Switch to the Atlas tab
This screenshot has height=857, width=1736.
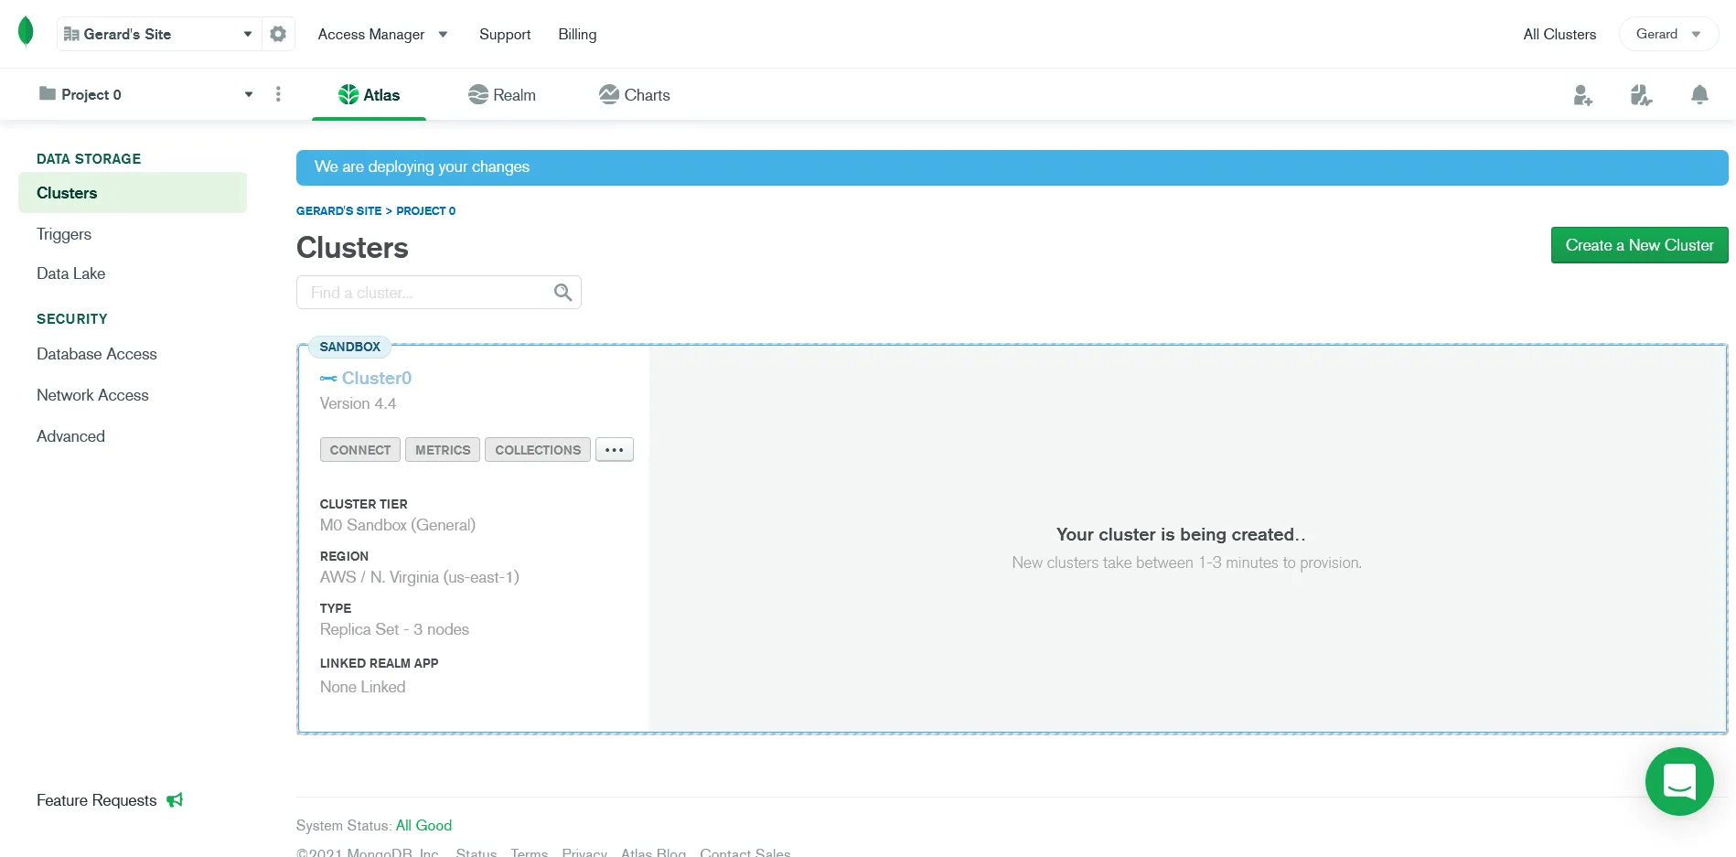click(369, 94)
